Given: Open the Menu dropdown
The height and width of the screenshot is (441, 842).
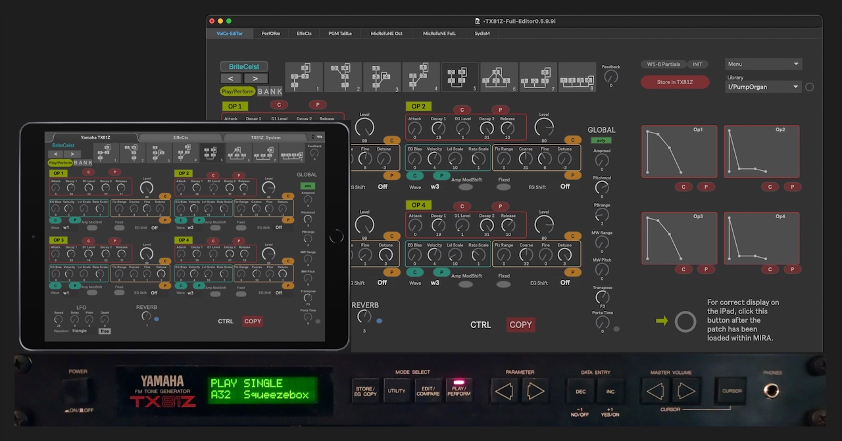Looking at the screenshot, I should tap(763, 64).
